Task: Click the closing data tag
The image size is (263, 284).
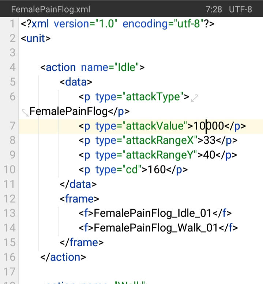Action: [x=78, y=184]
